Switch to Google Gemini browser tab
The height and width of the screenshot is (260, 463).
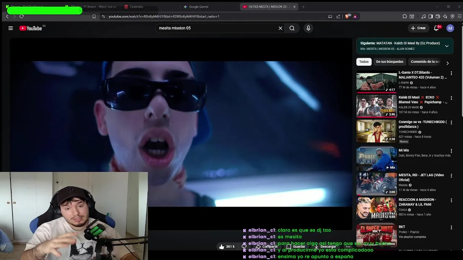point(199,6)
